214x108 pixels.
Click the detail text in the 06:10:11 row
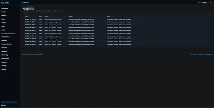pyautogui.click(x=119, y=42)
